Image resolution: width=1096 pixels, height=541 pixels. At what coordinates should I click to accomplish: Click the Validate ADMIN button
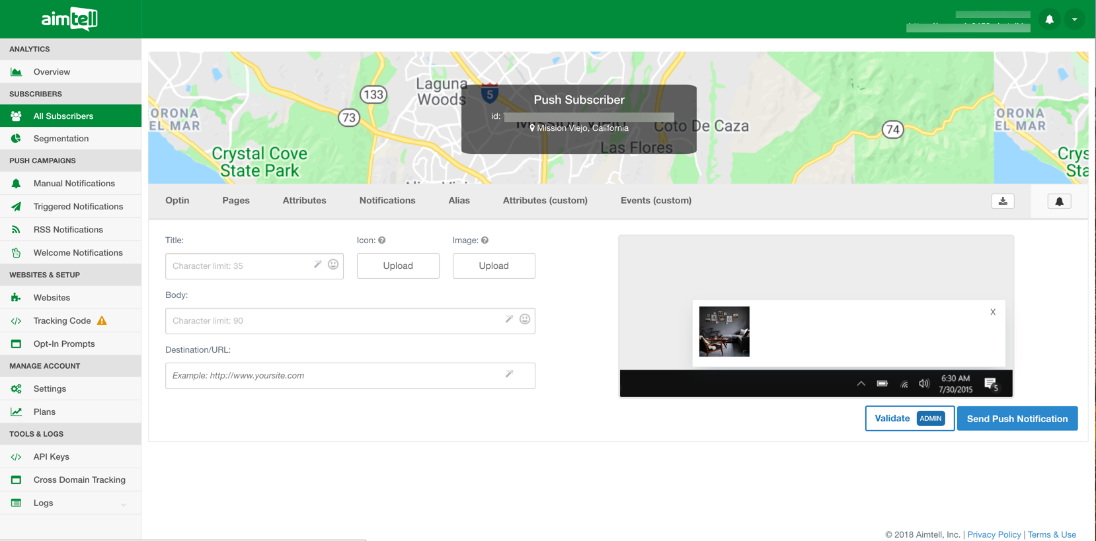[909, 418]
